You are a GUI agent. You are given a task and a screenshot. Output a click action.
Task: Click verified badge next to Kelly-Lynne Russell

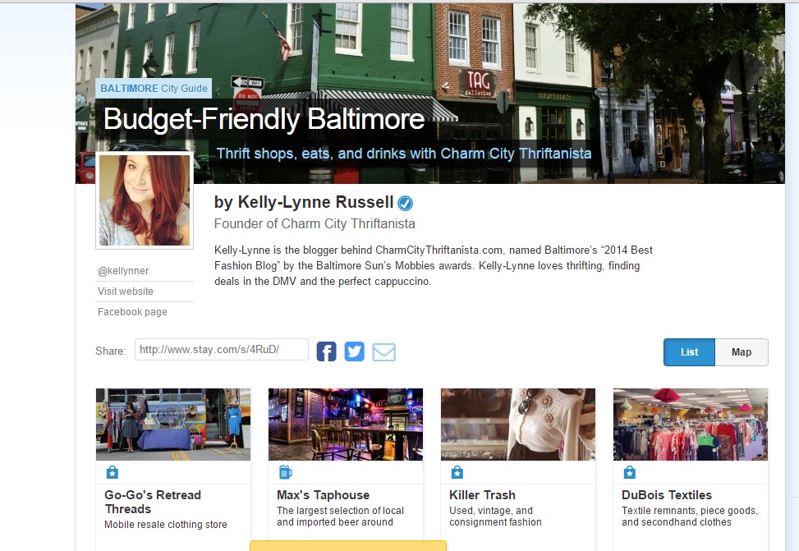406,203
